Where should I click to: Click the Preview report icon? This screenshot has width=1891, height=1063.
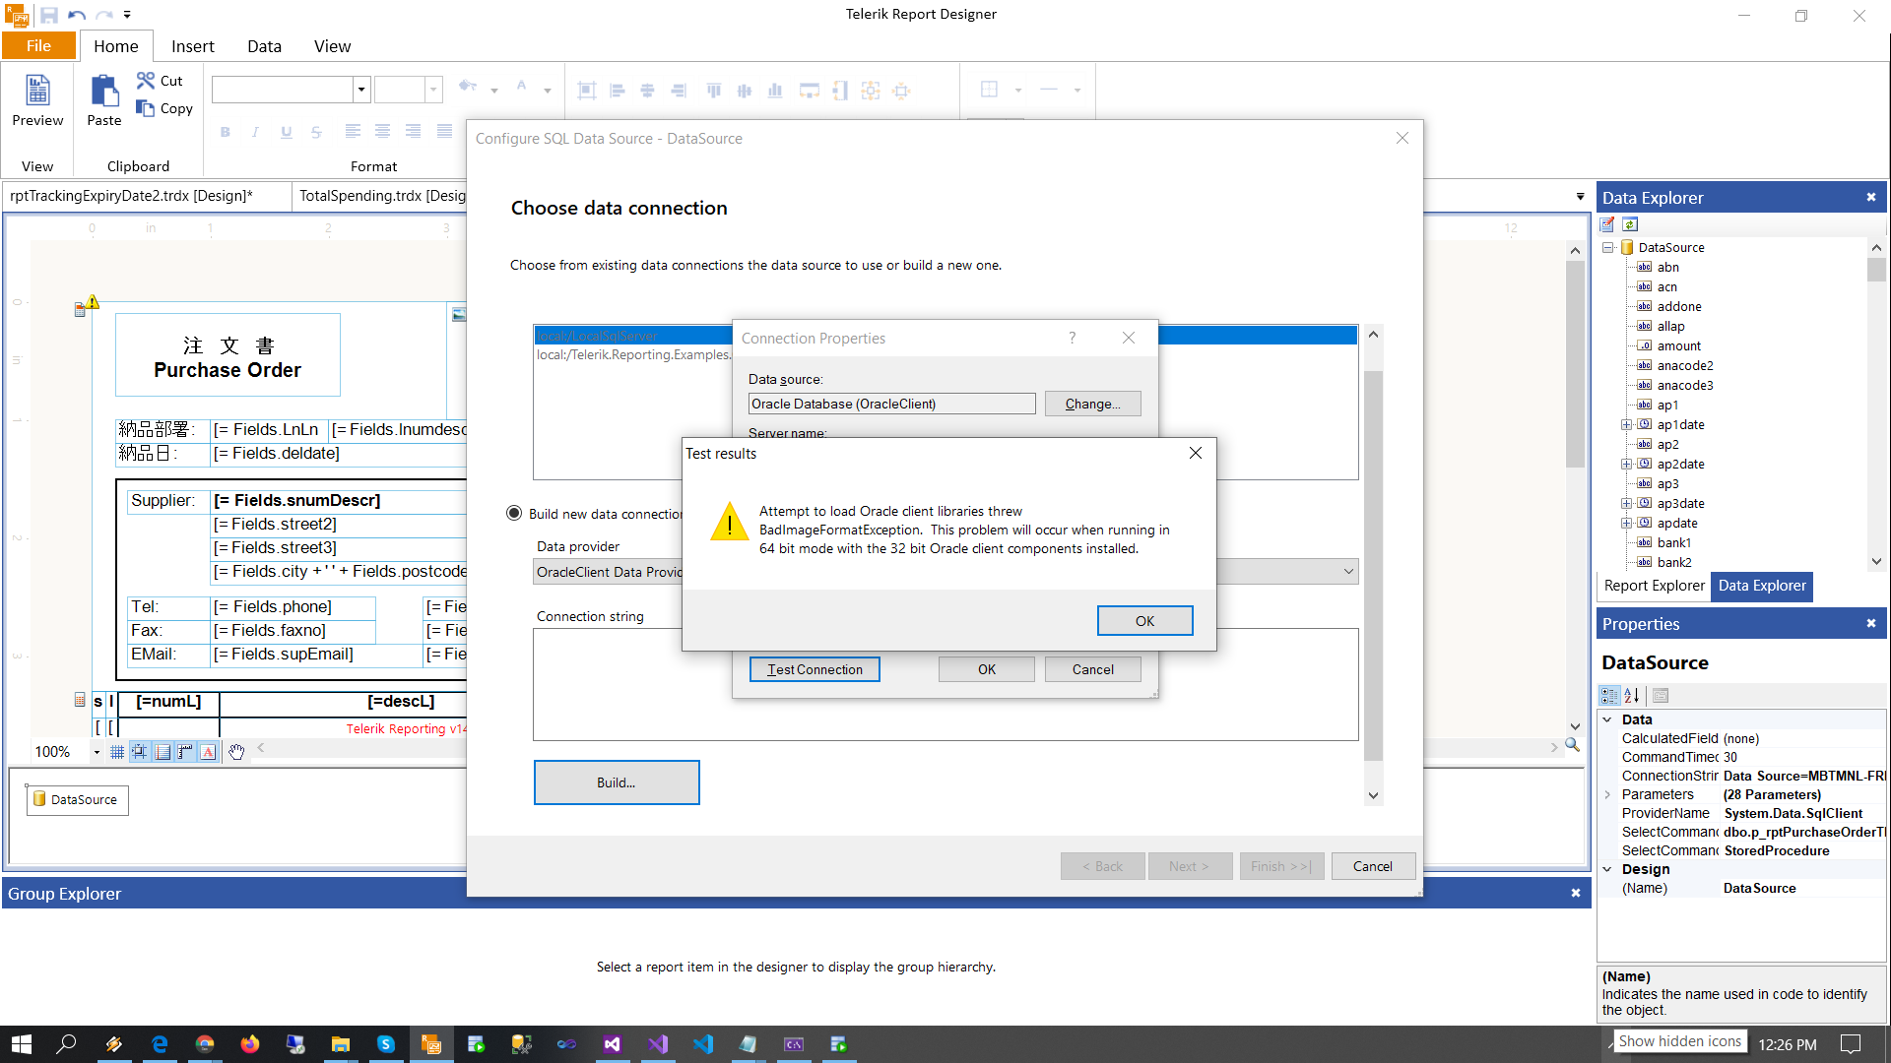click(37, 93)
